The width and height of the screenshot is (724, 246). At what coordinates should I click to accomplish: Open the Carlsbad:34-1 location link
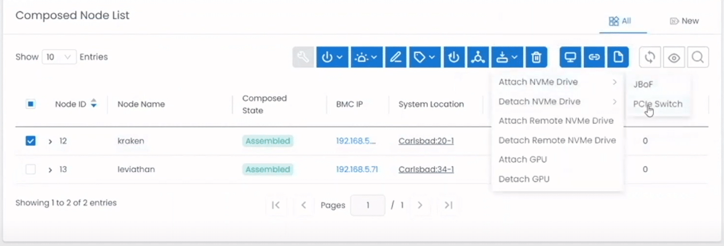(426, 169)
